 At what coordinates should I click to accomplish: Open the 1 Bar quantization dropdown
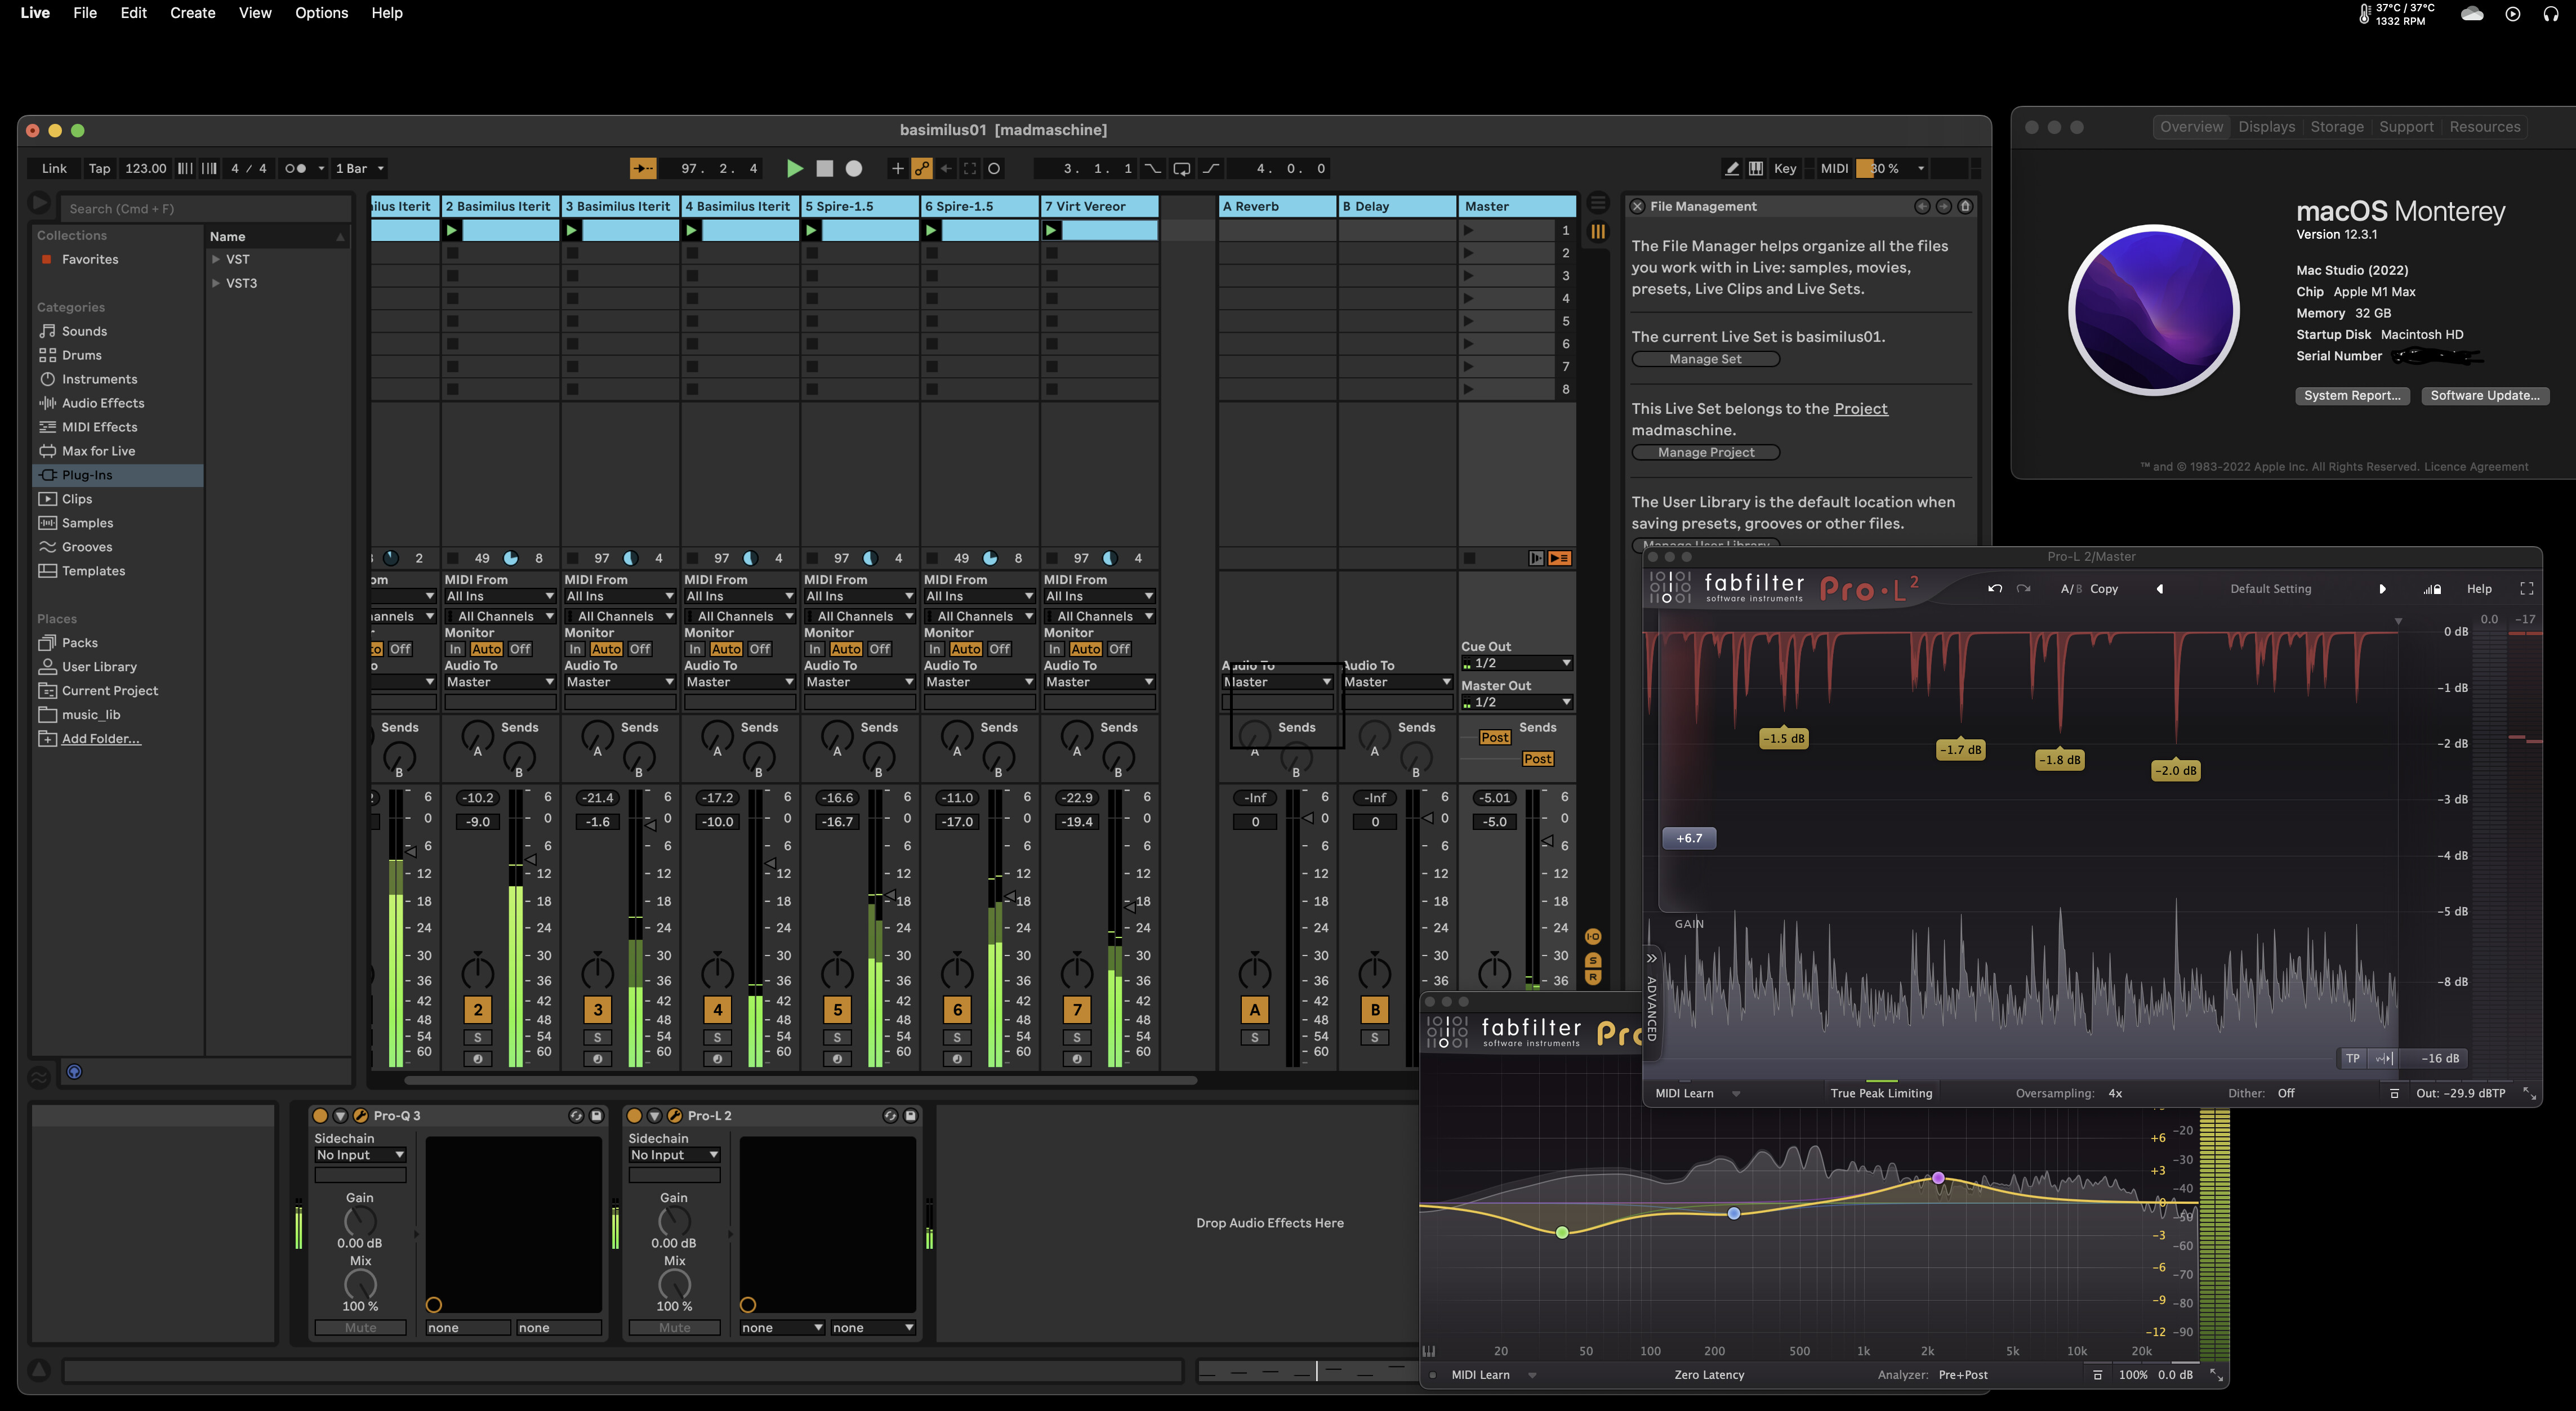point(359,169)
